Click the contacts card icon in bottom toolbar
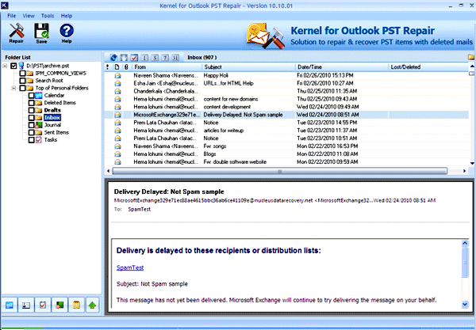The width and height of the screenshot is (476, 330). pyautogui.click(x=26, y=305)
